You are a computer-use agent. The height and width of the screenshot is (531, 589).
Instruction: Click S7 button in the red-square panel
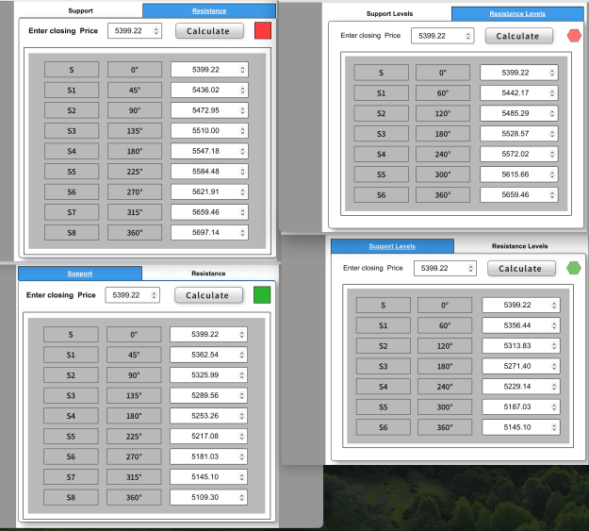72,212
